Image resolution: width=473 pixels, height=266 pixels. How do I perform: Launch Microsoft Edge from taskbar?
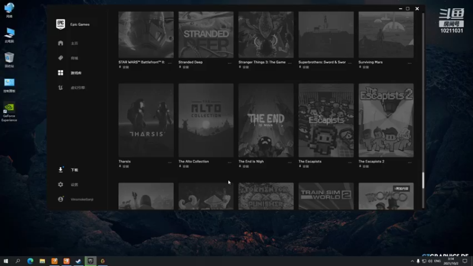[x=30, y=261]
